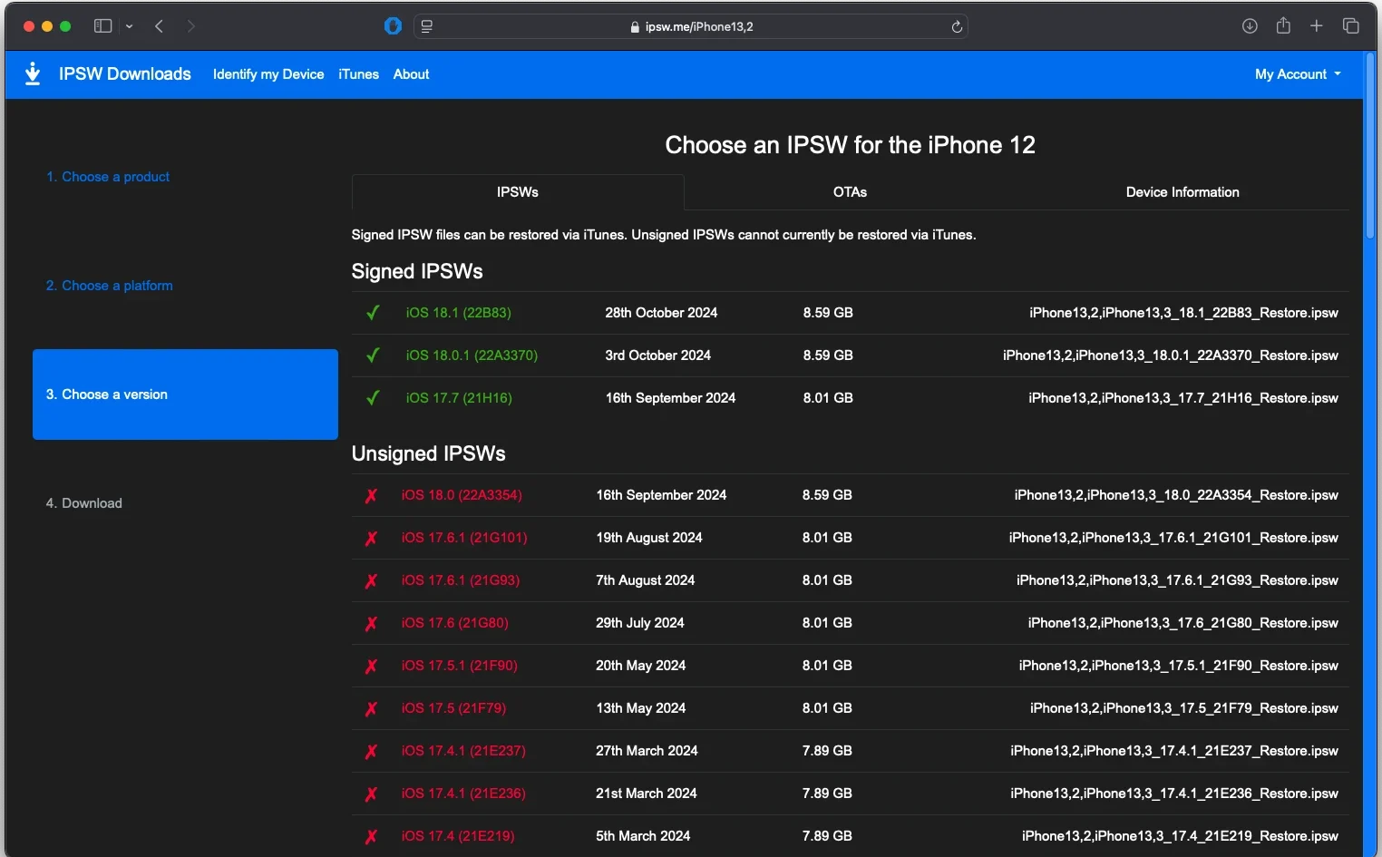Open the My Account dropdown

(1297, 74)
